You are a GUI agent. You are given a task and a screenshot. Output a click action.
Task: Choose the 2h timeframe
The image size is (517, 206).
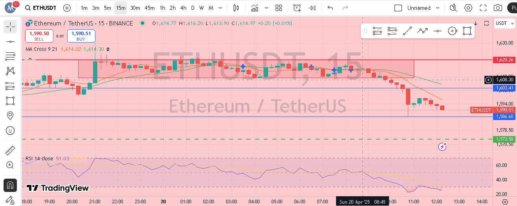click(x=173, y=8)
